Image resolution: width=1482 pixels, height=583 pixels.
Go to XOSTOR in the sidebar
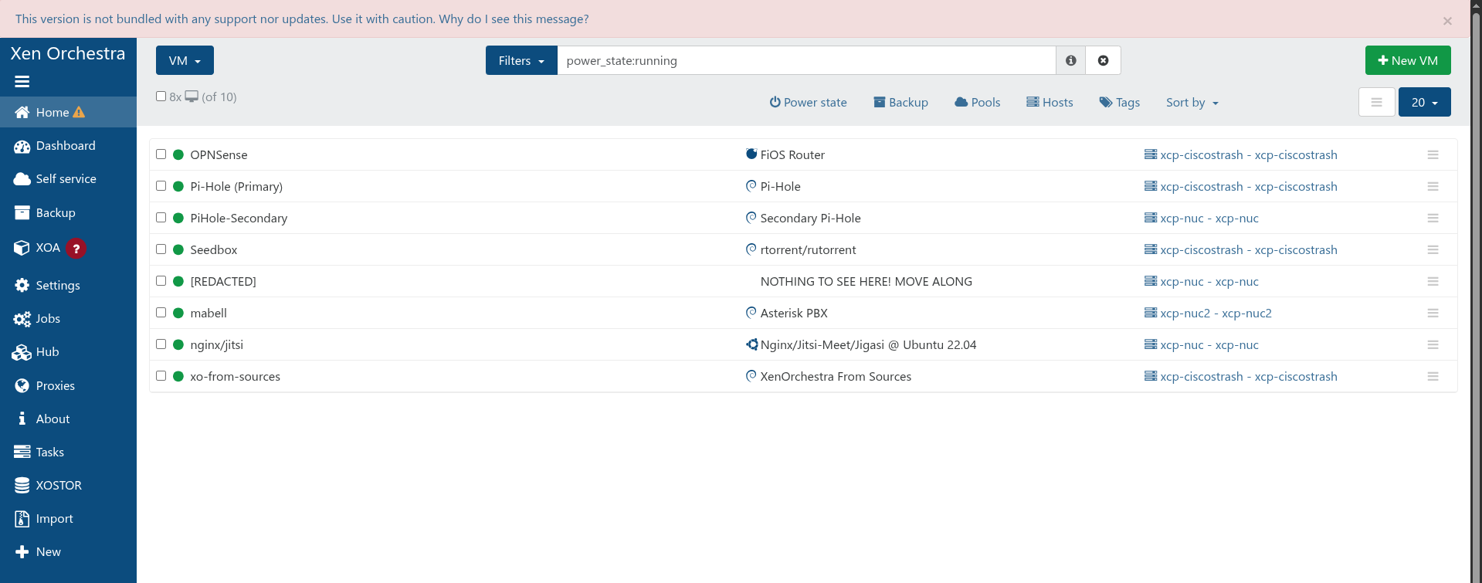click(x=58, y=486)
